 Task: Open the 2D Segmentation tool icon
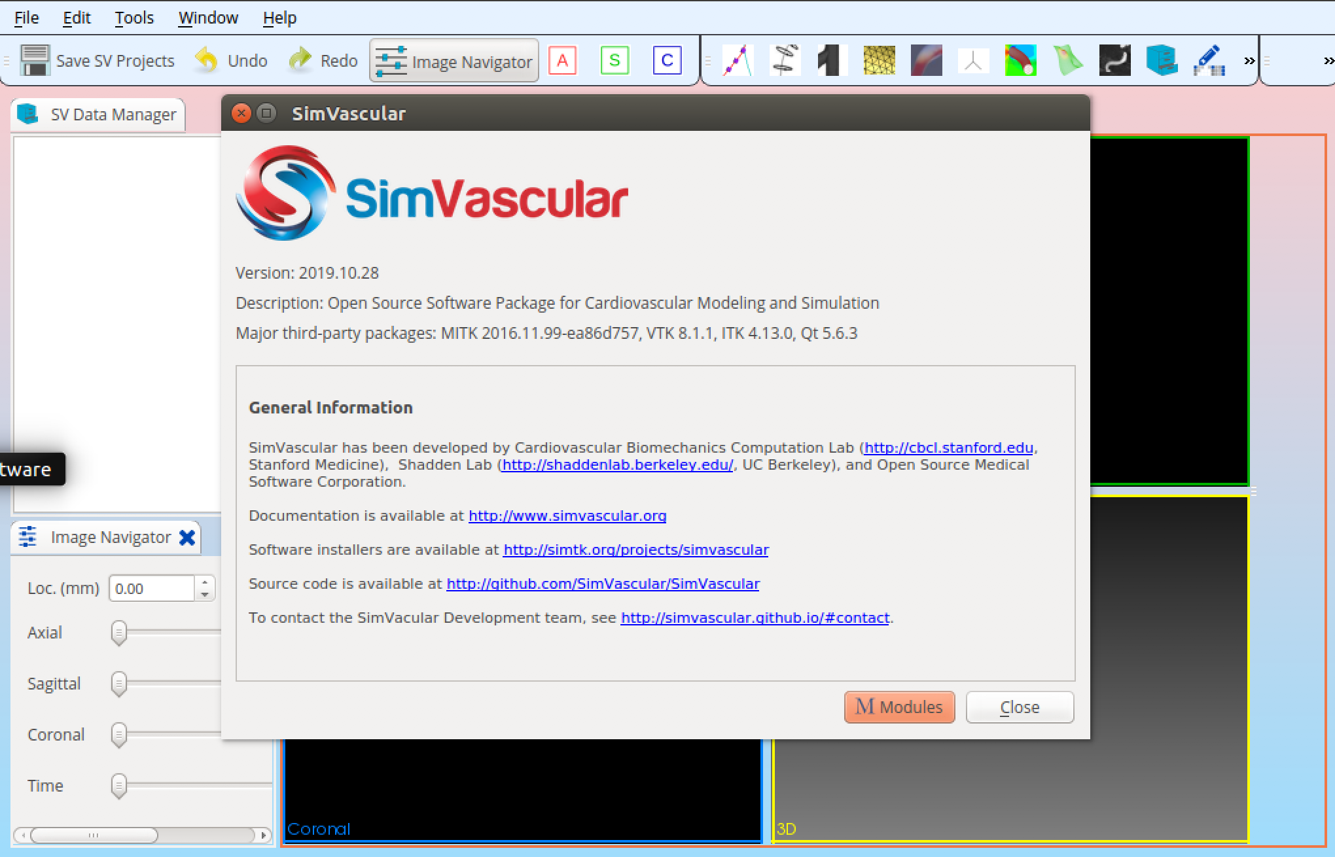785,61
